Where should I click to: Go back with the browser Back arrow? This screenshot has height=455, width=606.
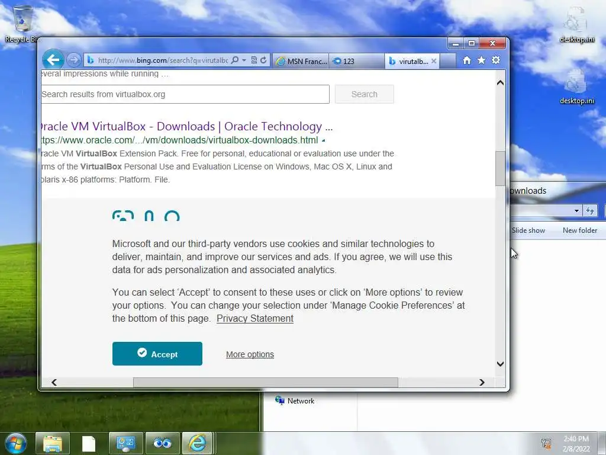coord(53,60)
